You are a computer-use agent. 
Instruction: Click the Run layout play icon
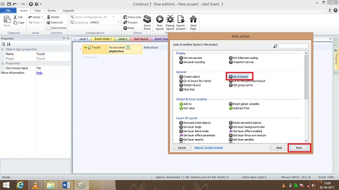click(160, 19)
